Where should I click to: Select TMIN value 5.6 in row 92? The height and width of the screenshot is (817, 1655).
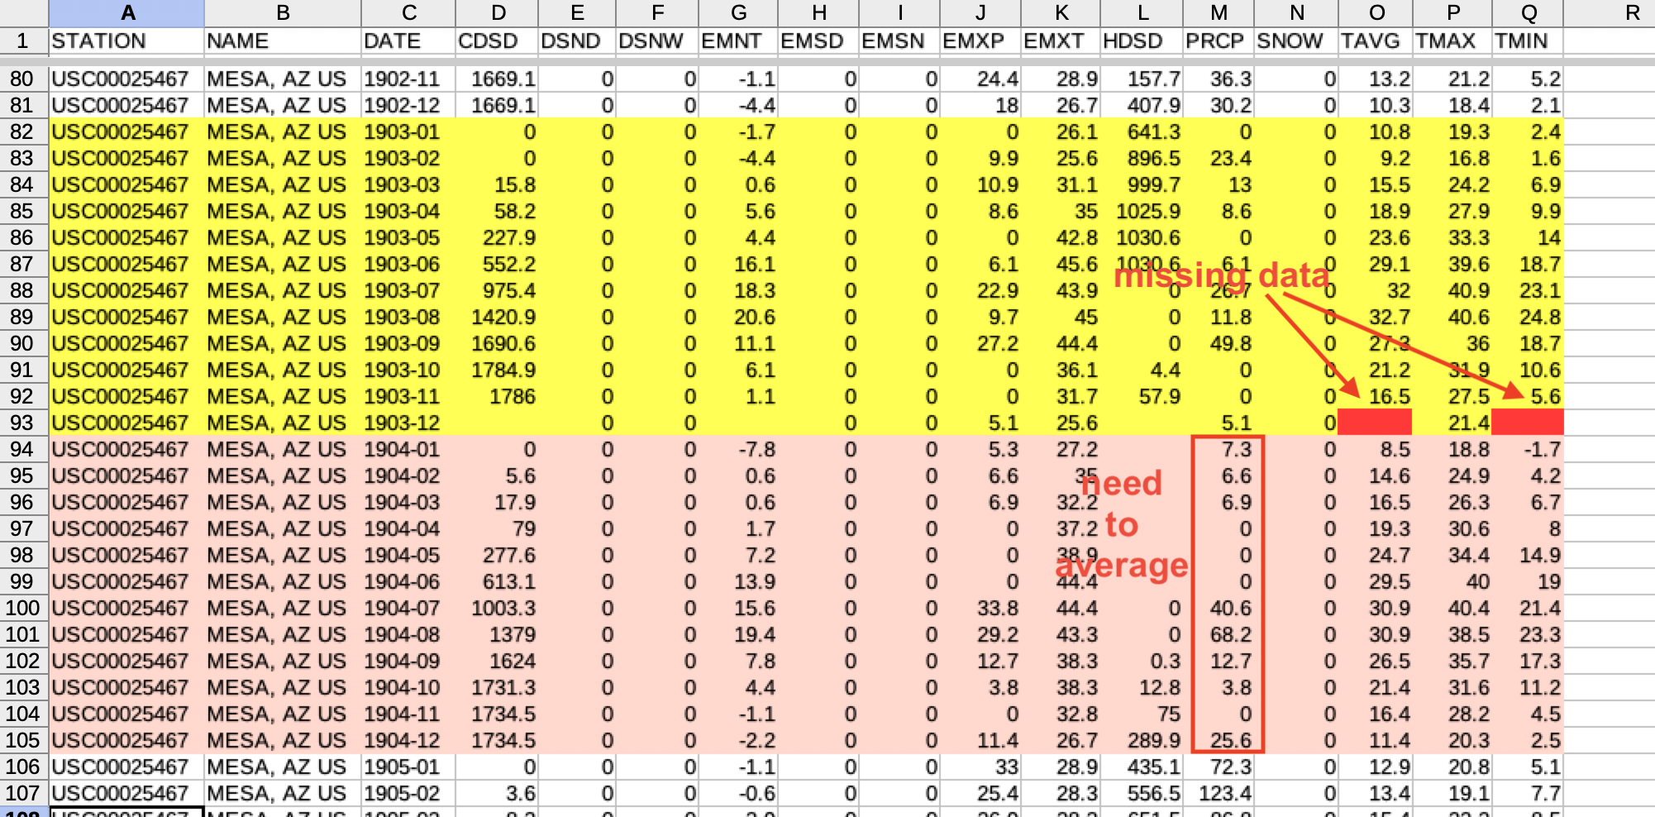pyautogui.click(x=1529, y=396)
